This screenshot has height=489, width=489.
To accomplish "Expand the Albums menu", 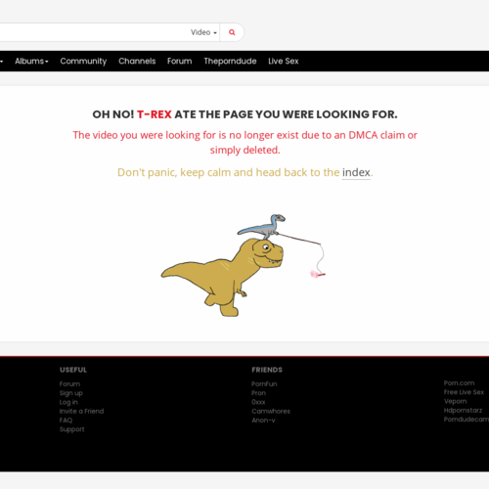I will coord(31,61).
